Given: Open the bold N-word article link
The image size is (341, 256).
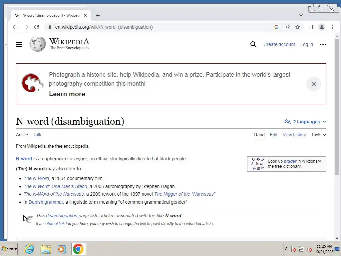Looking at the screenshot, I should 24,159.
